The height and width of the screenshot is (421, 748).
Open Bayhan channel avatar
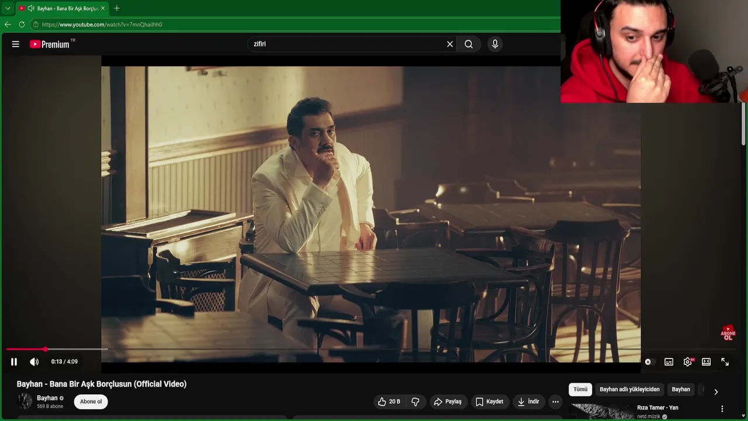(25, 401)
